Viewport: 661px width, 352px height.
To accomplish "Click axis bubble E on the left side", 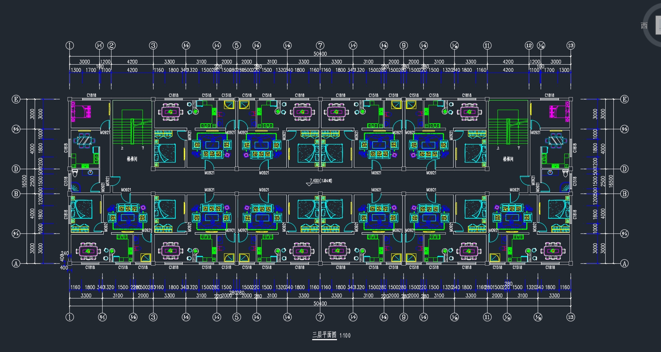I will tap(16, 99).
